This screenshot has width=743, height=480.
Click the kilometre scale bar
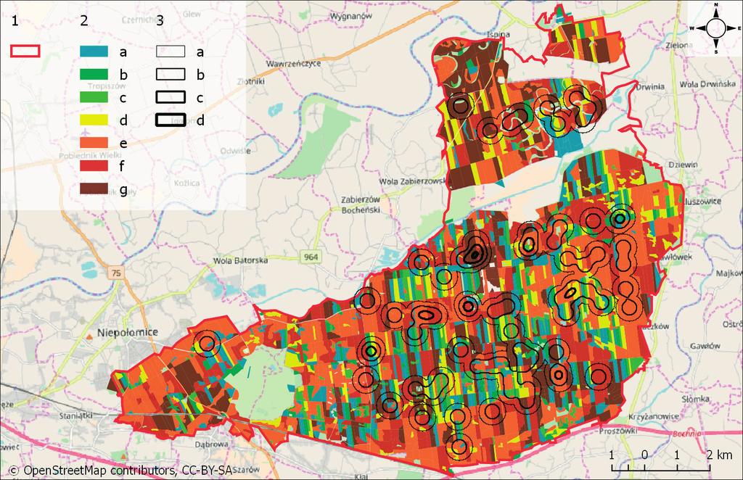click(660, 468)
